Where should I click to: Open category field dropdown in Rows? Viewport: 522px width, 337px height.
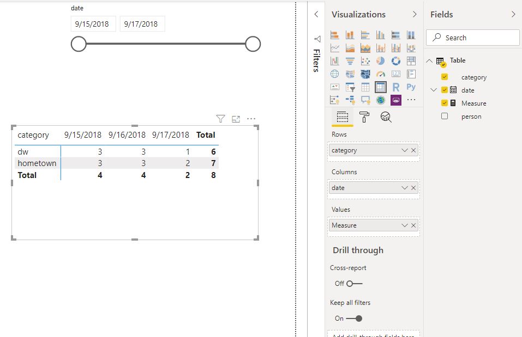[405, 150]
